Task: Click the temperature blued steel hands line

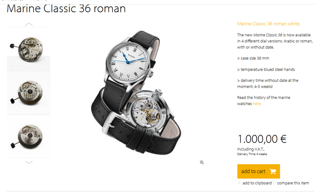Action: pyautogui.click(x=266, y=69)
